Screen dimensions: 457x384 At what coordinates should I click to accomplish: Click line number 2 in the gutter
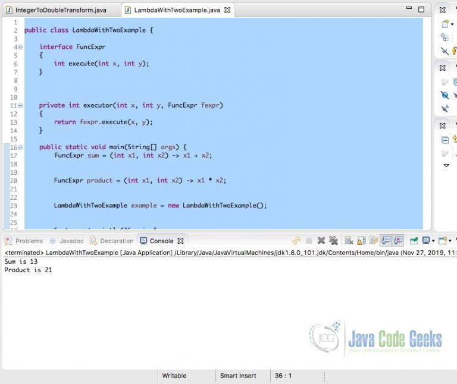point(15,30)
